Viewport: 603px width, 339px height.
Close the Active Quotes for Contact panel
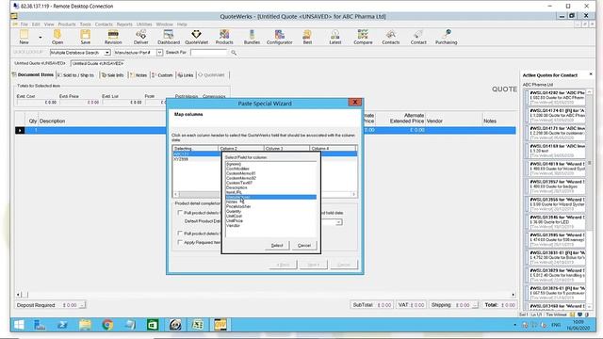(591, 74)
